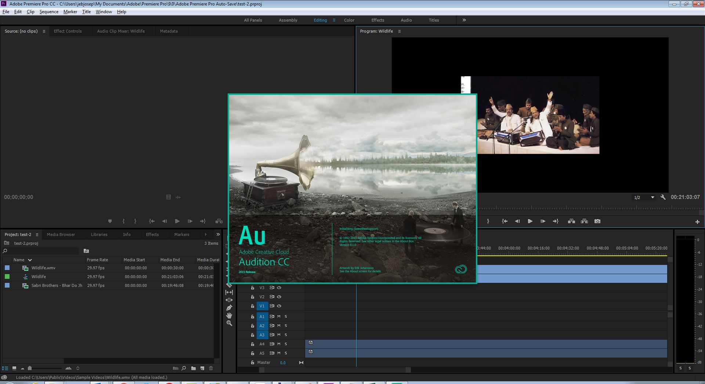This screenshot has height=384, width=705.
Task: Play the sequence in the Program monitor
Action: (530, 221)
